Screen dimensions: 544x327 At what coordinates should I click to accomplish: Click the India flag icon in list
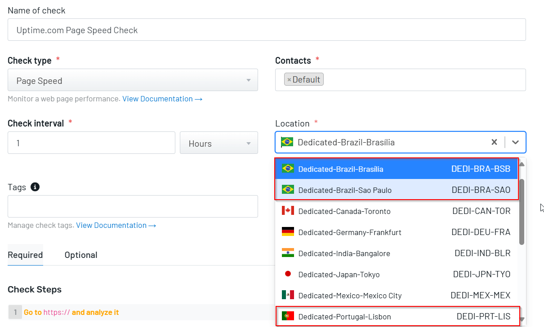click(x=288, y=253)
